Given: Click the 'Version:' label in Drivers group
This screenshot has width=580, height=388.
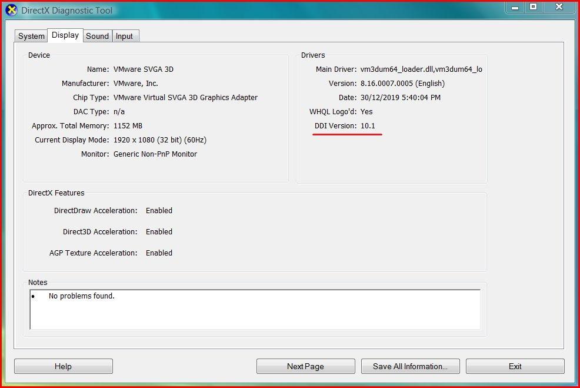Looking at the screenshot, I should (342, 83).
